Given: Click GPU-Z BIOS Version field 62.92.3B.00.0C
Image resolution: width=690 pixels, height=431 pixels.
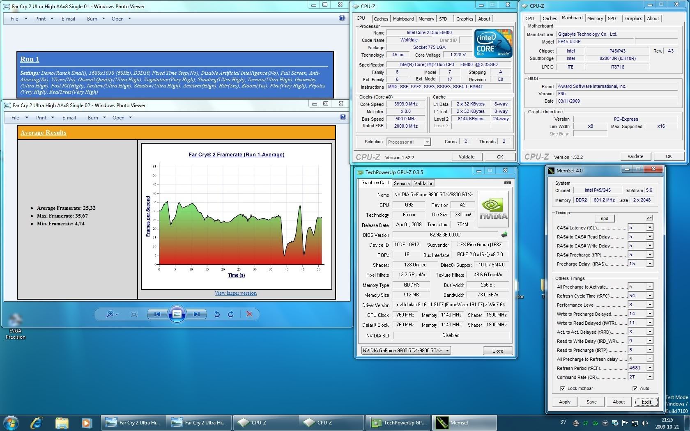Looking at the screenshot, I should [x=445, y=235].
